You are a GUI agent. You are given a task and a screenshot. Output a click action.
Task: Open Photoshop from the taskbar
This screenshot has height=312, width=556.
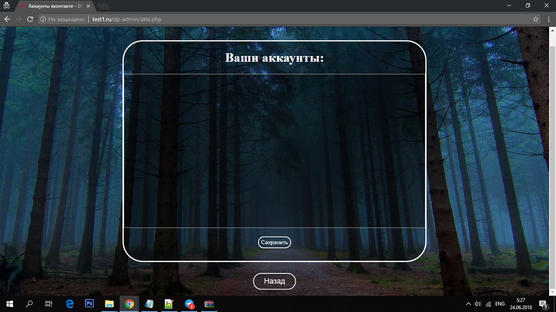89,304
